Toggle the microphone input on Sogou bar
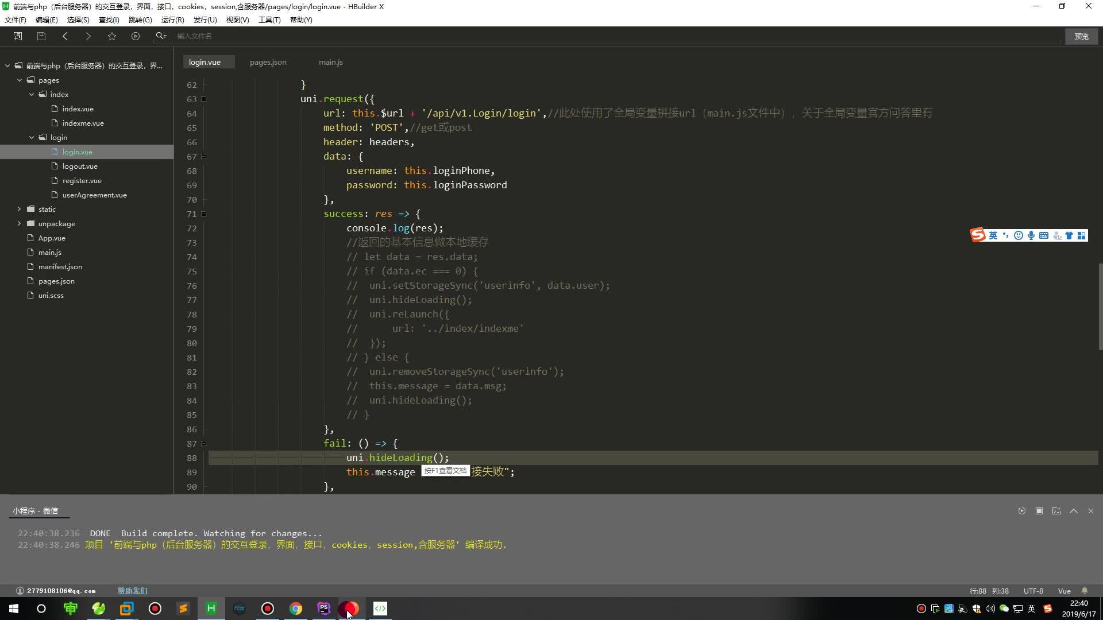 click(1031, 235)
